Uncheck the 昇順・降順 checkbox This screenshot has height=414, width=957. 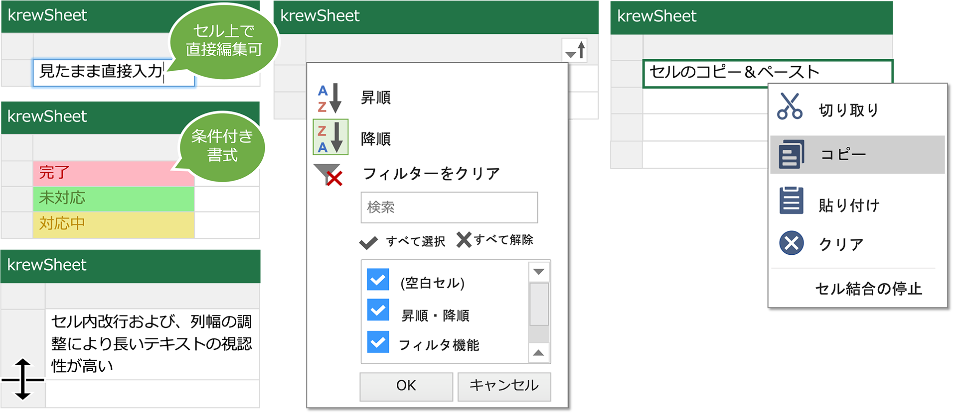pyautogui.click(x=378, y=310)
